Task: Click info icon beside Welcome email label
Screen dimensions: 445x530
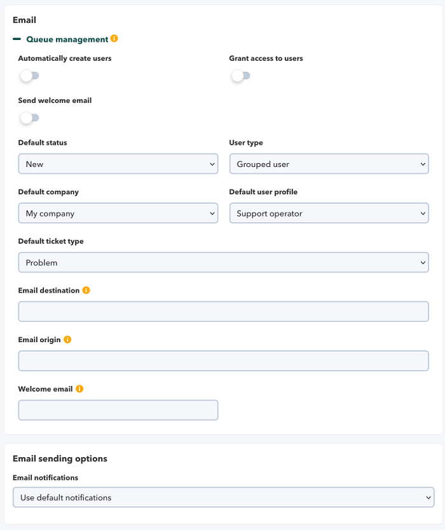Action: click(x=79, y=389)
